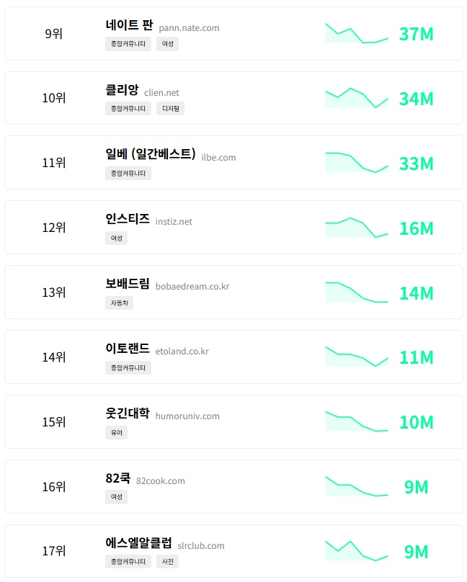Click the 여성 tag under 네이트 판
Screen dimensions: 467x582
pyautogui.click(x=167, y=44)
